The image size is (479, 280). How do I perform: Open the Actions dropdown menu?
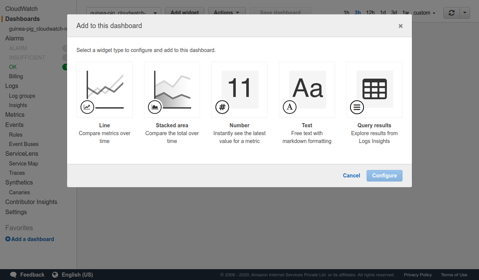coord(226,12)
